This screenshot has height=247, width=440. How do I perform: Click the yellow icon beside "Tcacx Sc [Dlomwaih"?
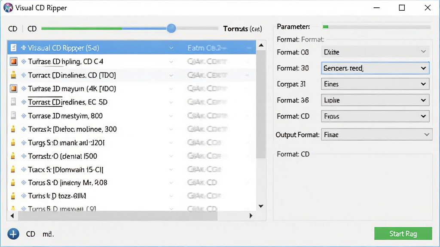click(x=13, y=169)
